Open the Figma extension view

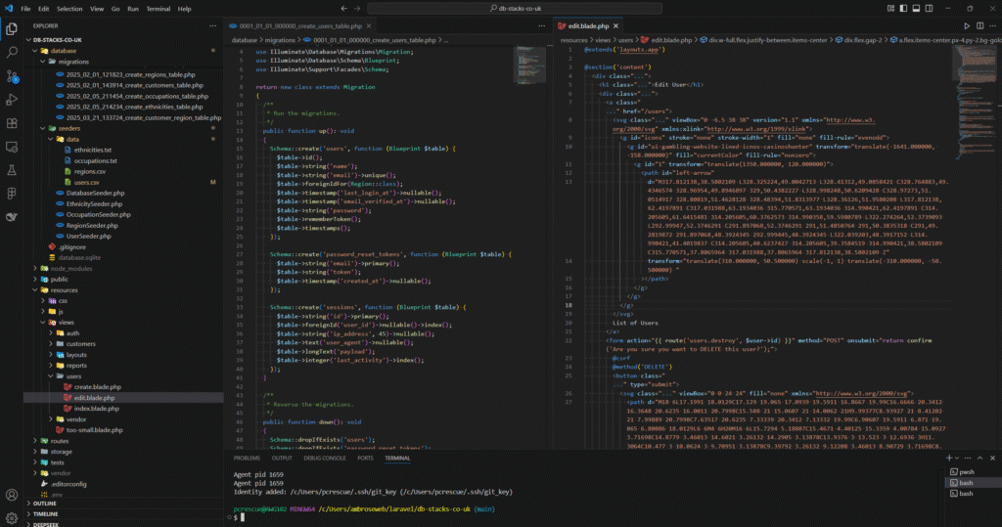point(12,194)
